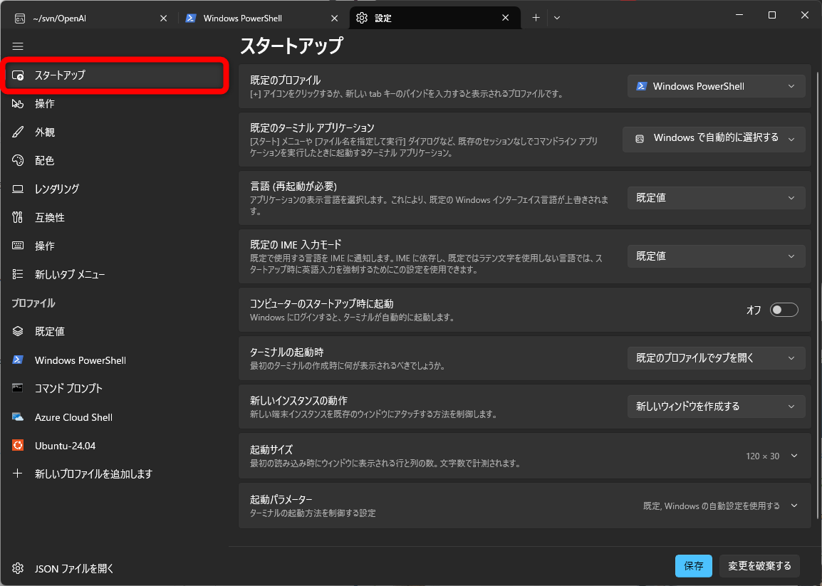822x586 pixels.
Task: Select the レンダリング settings icon
Action: tap(18, 189)
